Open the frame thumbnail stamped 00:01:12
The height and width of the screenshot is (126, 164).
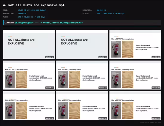click(x=82, y=75)
